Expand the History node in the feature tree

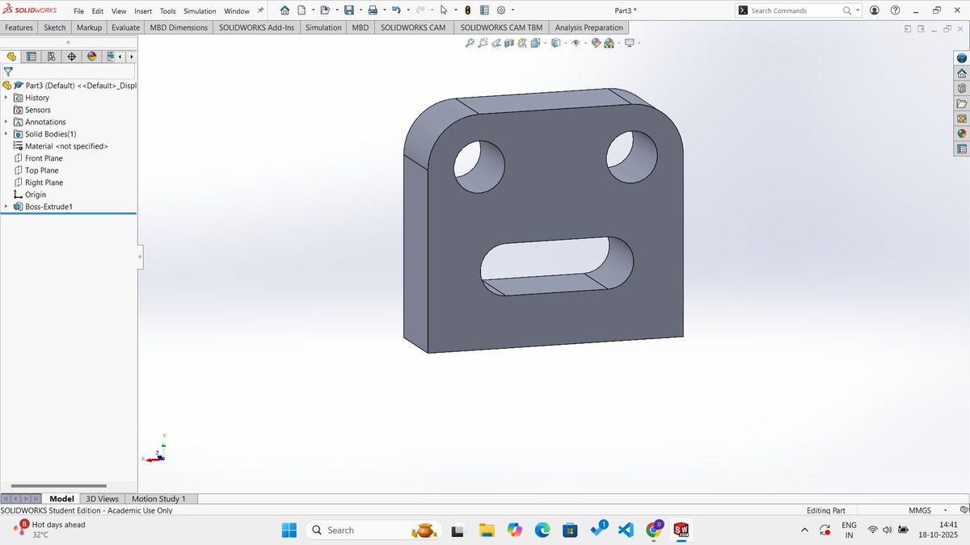(x=6, y=98)
